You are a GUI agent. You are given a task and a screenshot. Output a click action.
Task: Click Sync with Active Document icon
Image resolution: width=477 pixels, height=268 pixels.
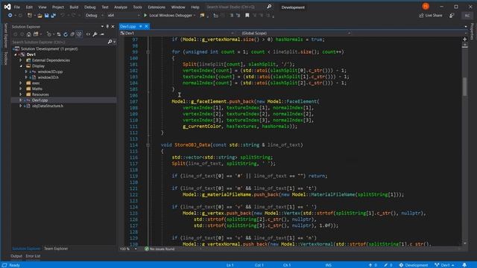tap(59, 34)
